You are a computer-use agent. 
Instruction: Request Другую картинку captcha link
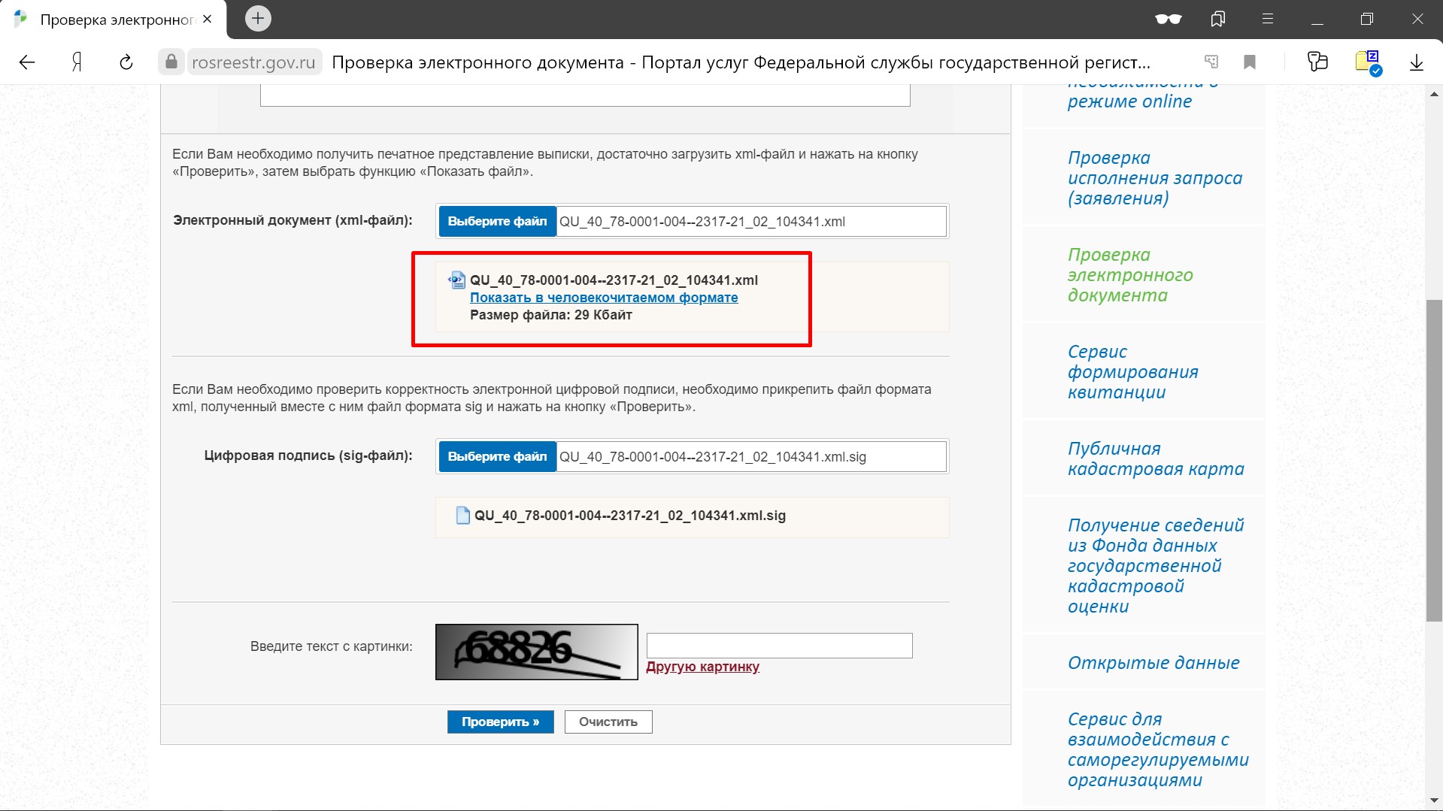click(702, 667)
